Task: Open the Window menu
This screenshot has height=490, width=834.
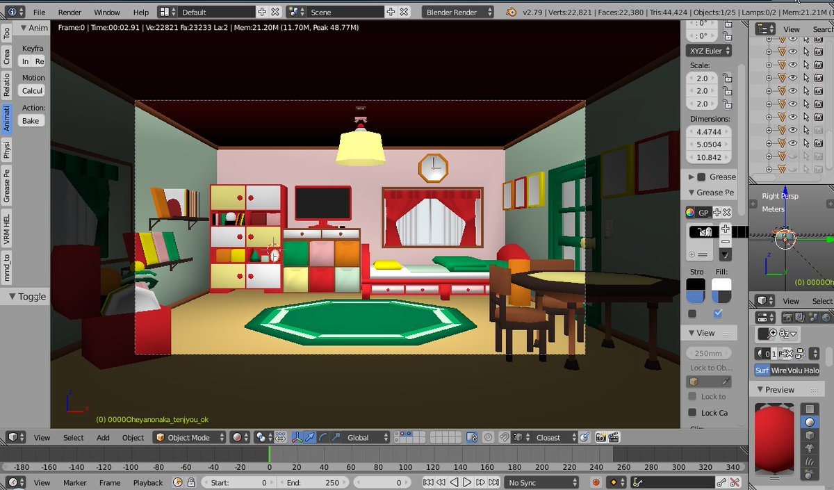Action: (x=107, y=12)
